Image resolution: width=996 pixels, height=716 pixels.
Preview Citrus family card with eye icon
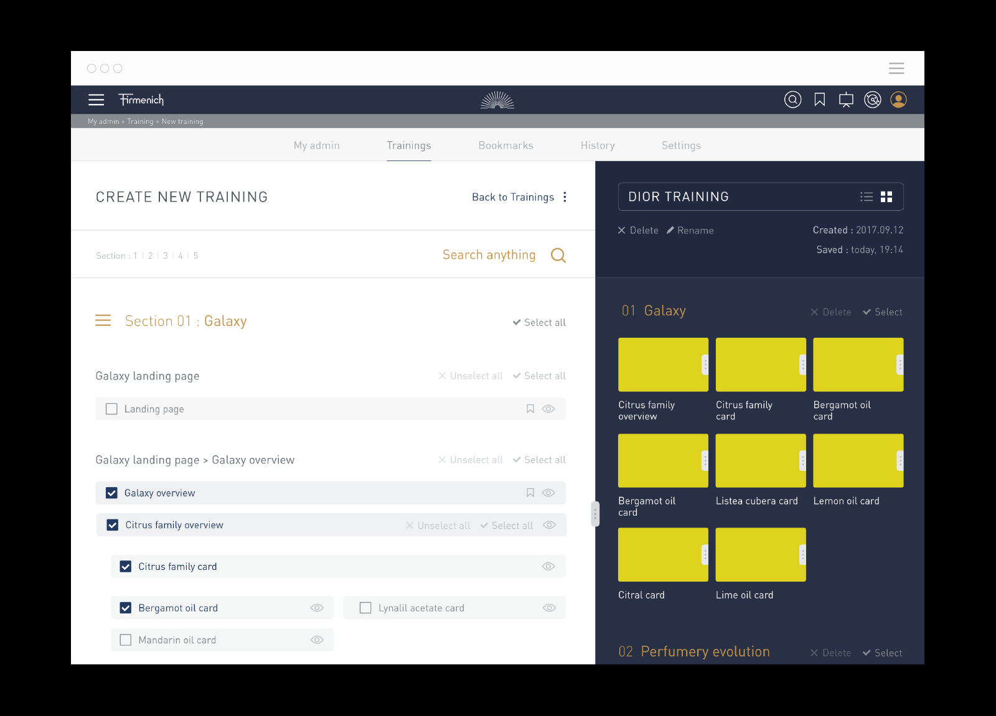tap(548, 567)
